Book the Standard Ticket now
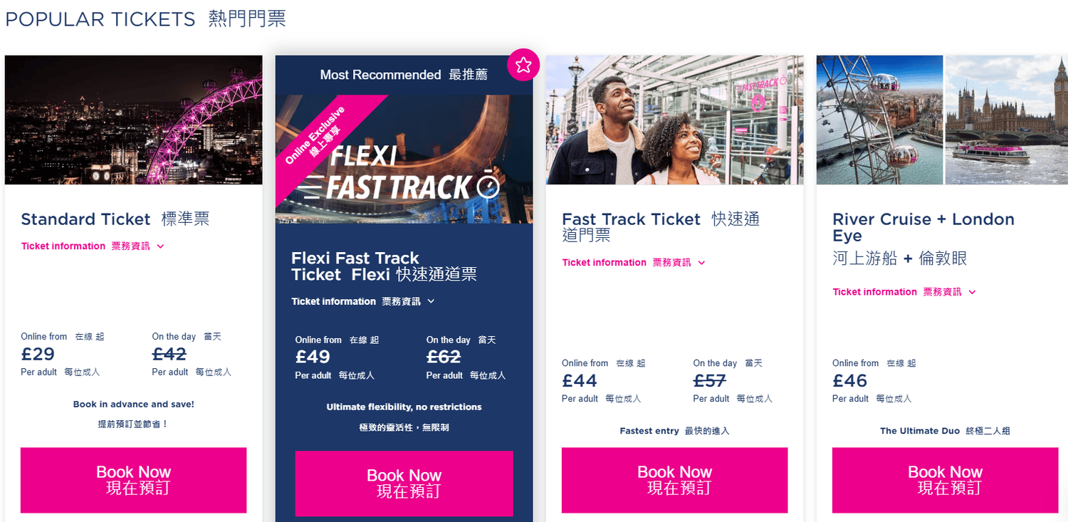This screenshot has width=1068, height=522. [x=133, y=480]
